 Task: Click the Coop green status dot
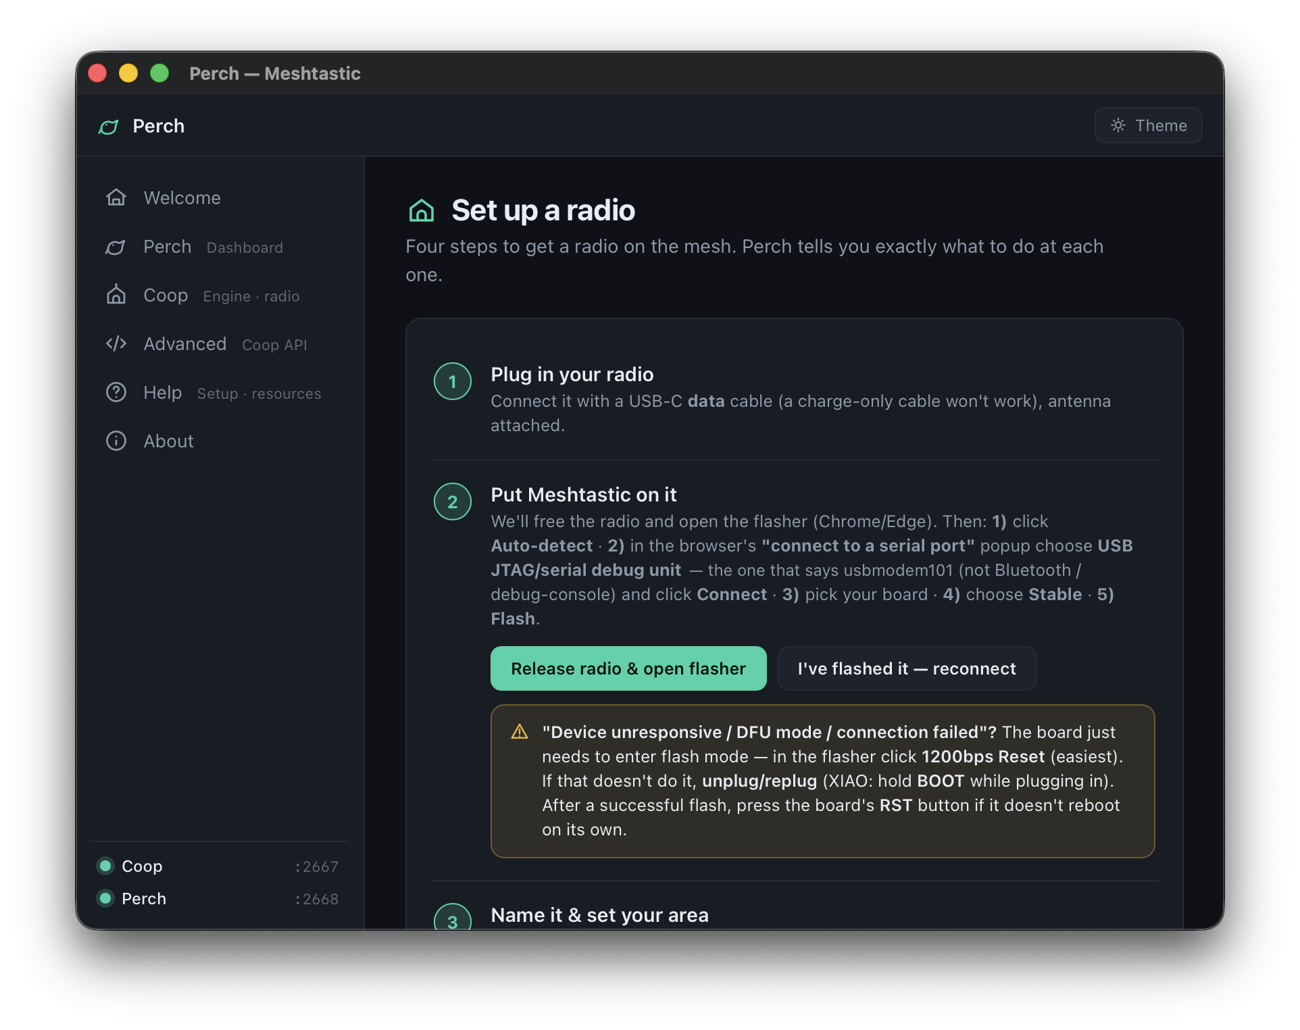pyautogui.click(x=105, y=866)
